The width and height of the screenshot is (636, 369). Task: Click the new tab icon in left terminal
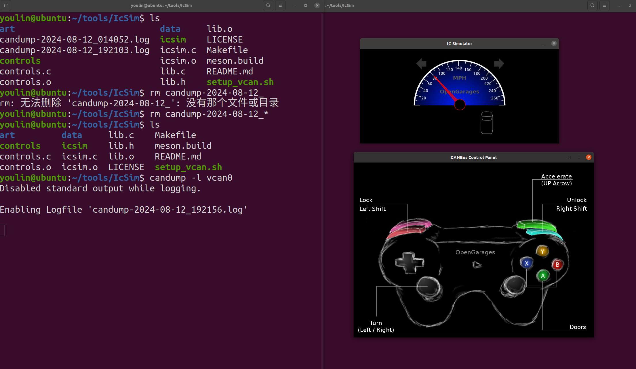pos(6,5)
